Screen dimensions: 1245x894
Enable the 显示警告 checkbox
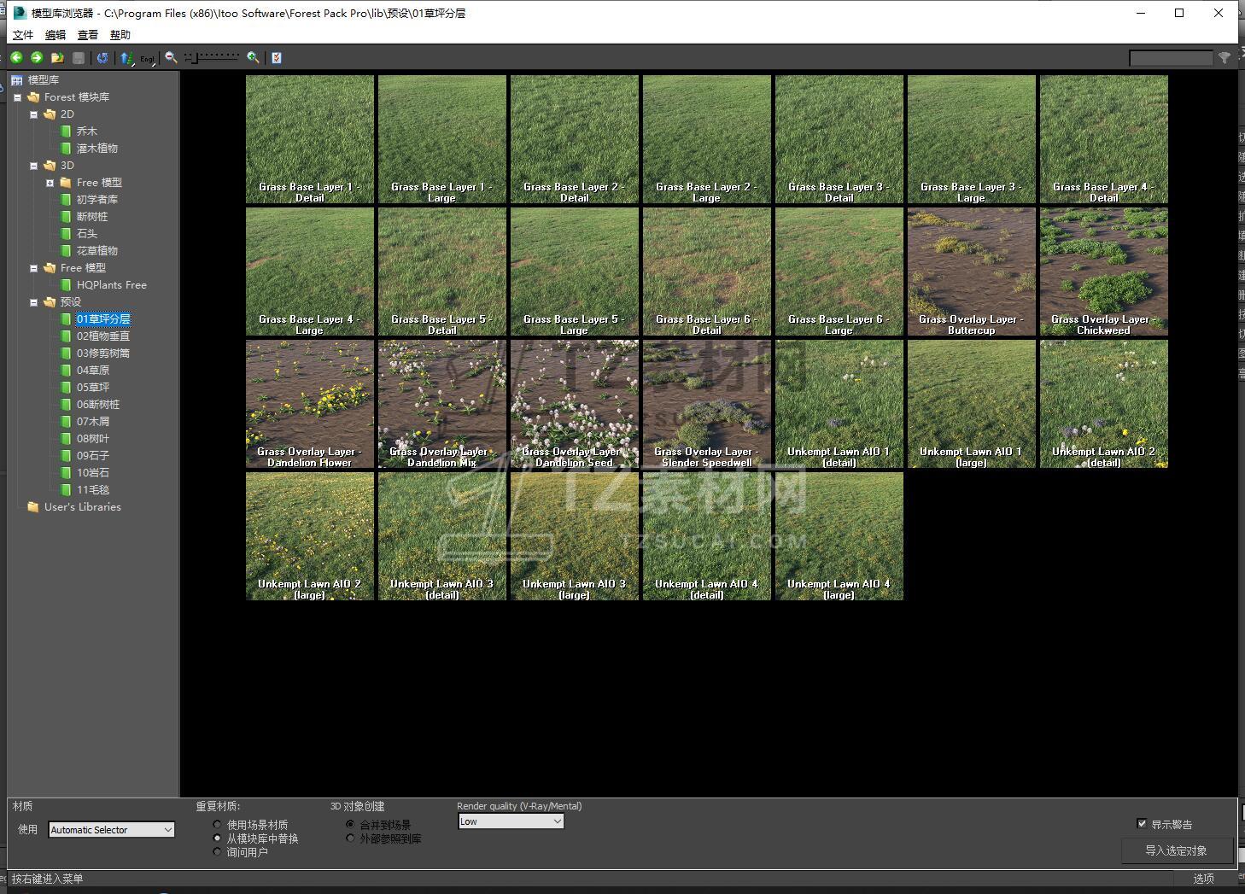pos(1142,823)
